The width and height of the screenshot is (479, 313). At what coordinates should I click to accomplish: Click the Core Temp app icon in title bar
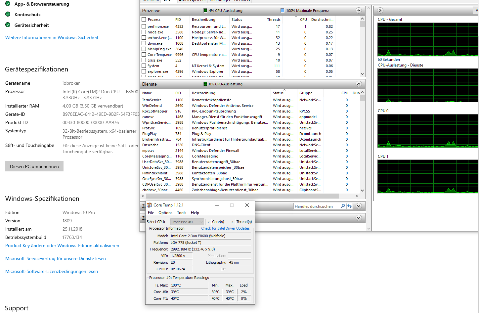150,205
